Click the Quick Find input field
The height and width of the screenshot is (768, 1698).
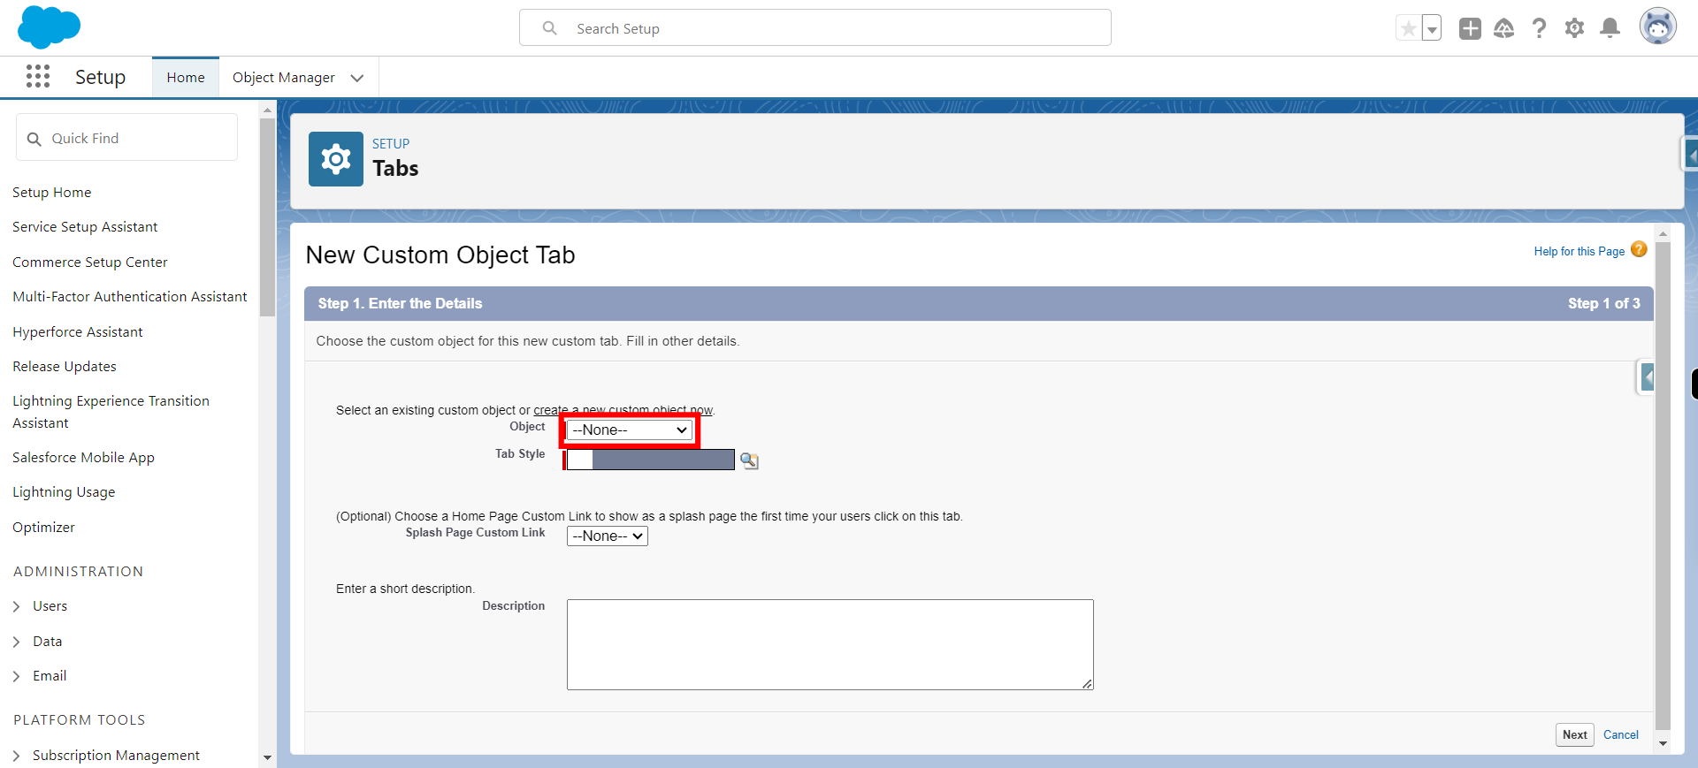126,138
